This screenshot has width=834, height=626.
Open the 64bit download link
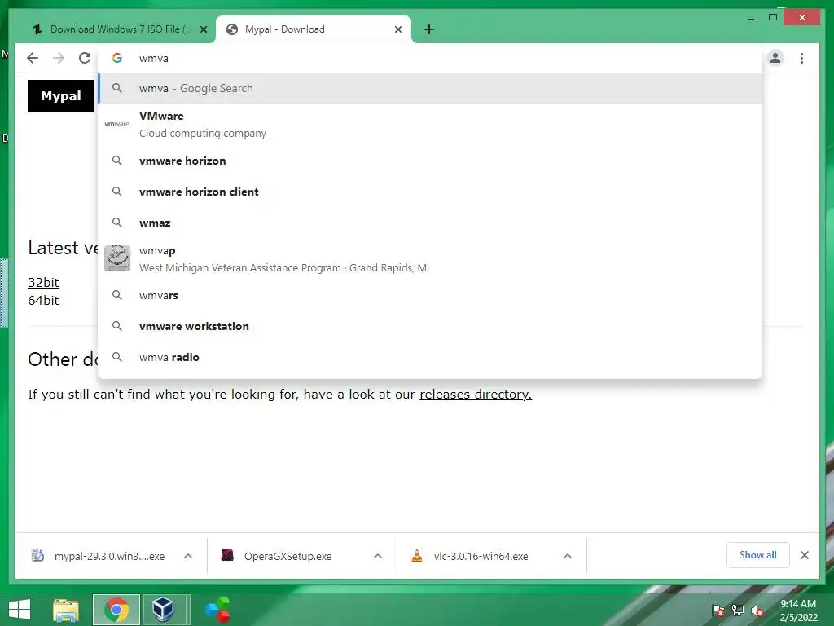(43, 300)
